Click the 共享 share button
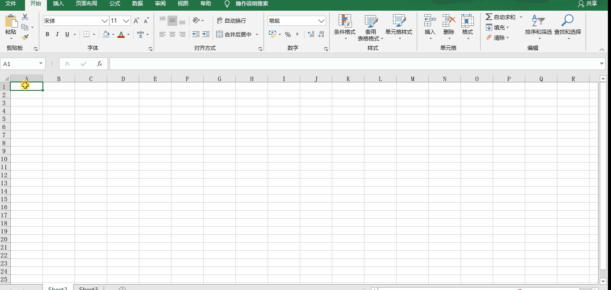This screenshot has height=290, width=611. (587, 4)
